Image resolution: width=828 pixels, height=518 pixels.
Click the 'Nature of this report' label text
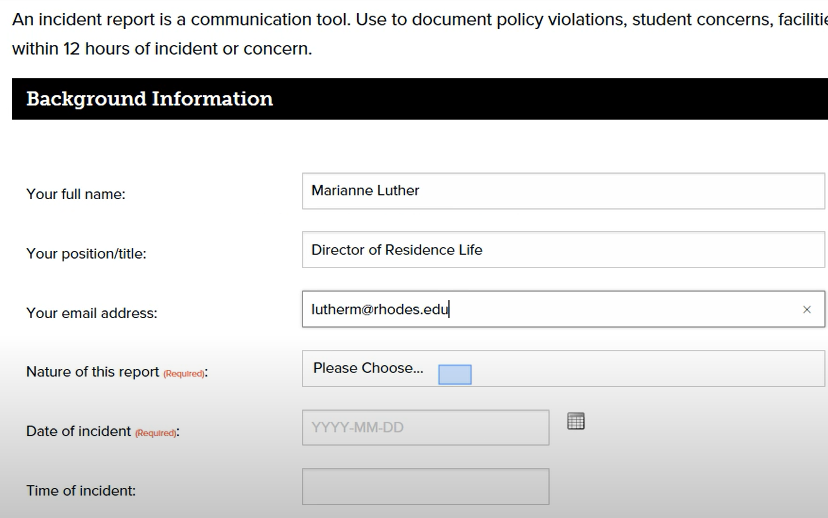93,372
